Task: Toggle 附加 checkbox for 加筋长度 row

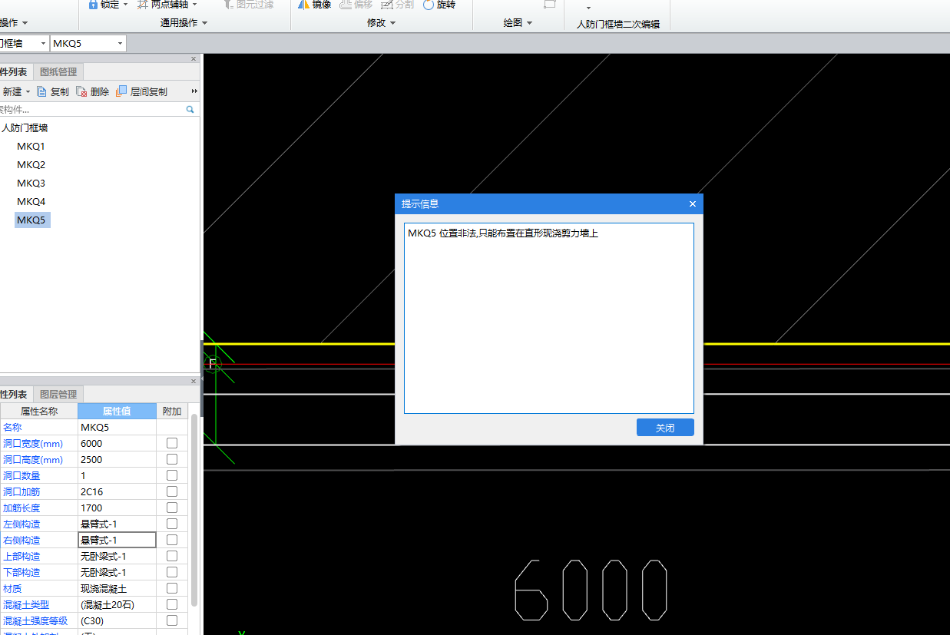Action: click(x=172, y=508)
